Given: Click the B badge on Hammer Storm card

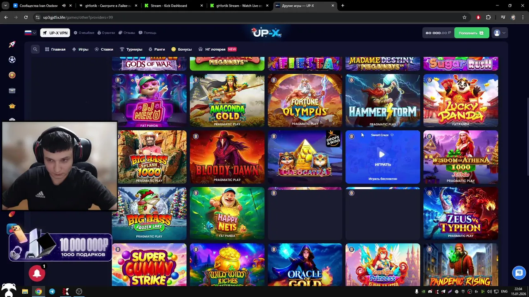Looking at the screenshot, I should pyautogui.click(x=351, y=80).
